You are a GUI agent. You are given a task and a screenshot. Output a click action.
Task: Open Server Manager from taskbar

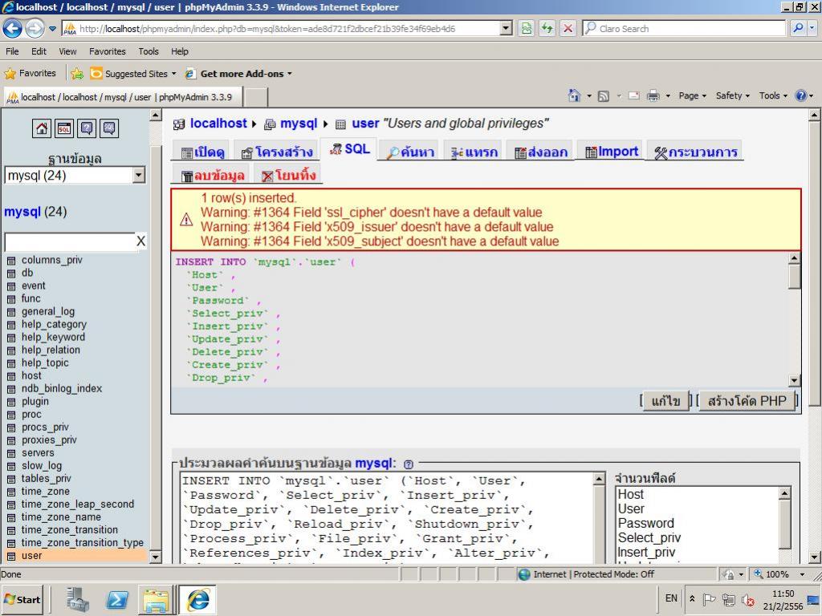click(78, 600)
